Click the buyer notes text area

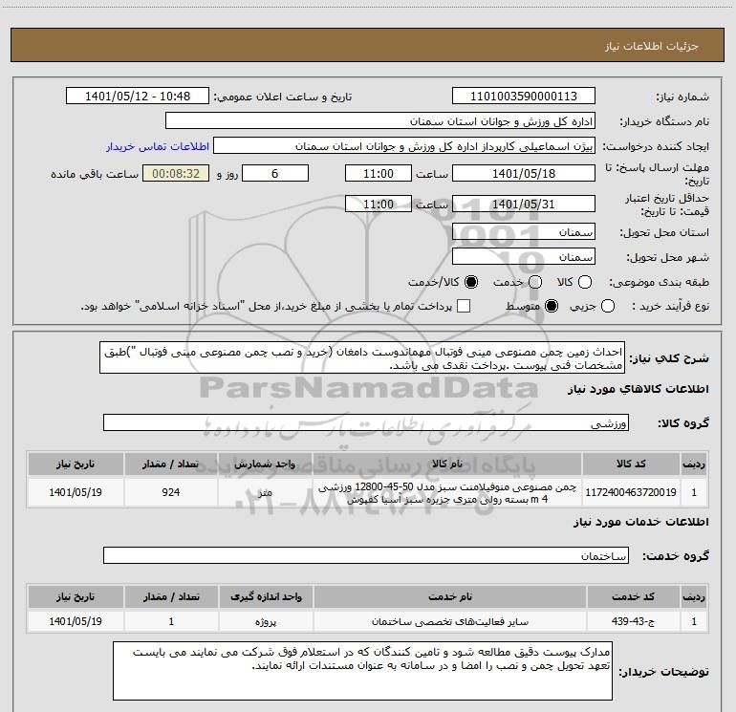click(x=363, y=671)
